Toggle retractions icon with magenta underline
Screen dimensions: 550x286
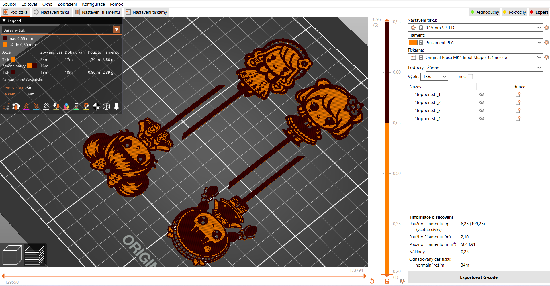tap(26, 107)
